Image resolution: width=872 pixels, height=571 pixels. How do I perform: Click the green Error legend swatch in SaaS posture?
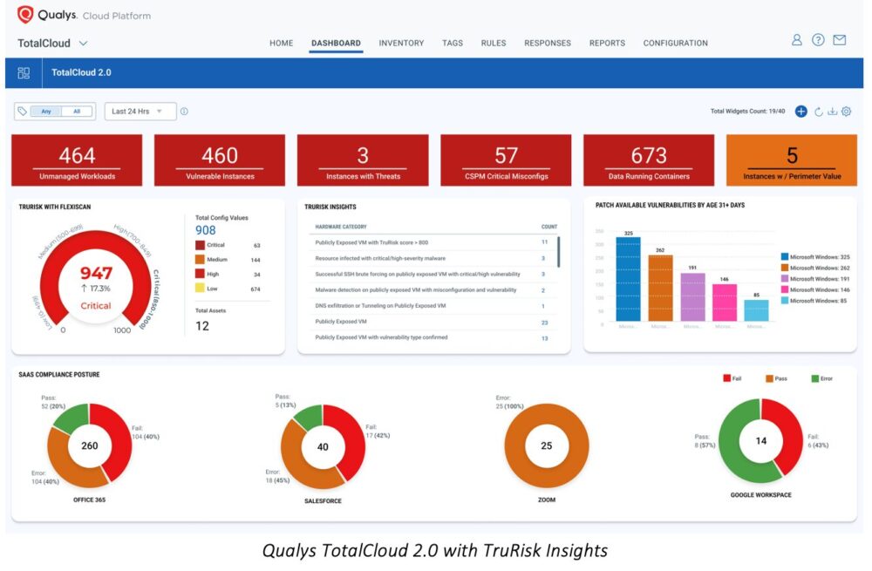tap(814, 378)
